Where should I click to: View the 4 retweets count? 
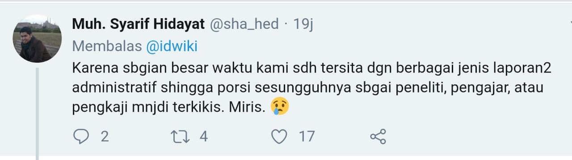click(204, 136)
